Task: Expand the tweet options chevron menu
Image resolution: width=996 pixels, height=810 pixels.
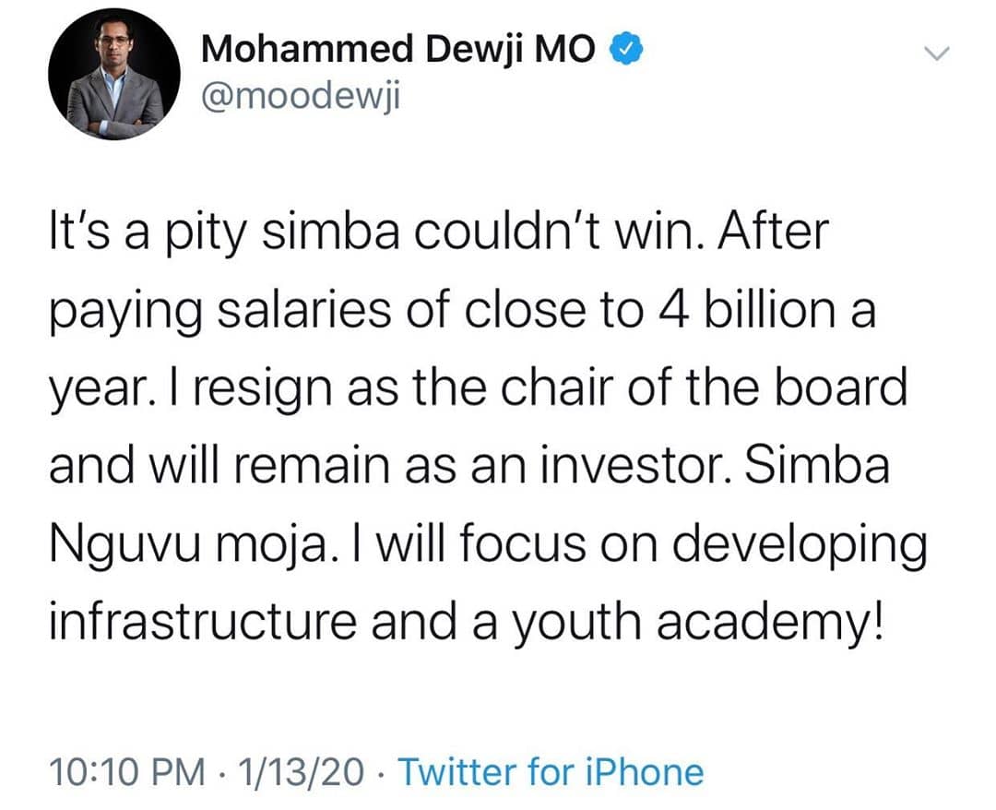Action: [936, 54]
